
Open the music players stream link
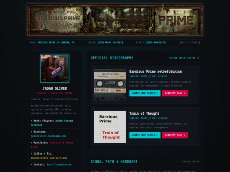110,42
